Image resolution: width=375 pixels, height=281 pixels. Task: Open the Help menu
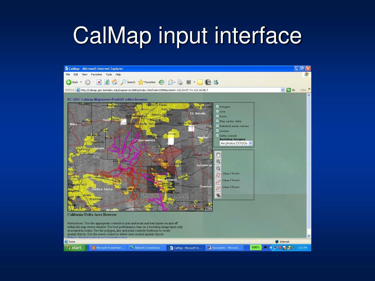pyautogui.click(x=118, y=75)
